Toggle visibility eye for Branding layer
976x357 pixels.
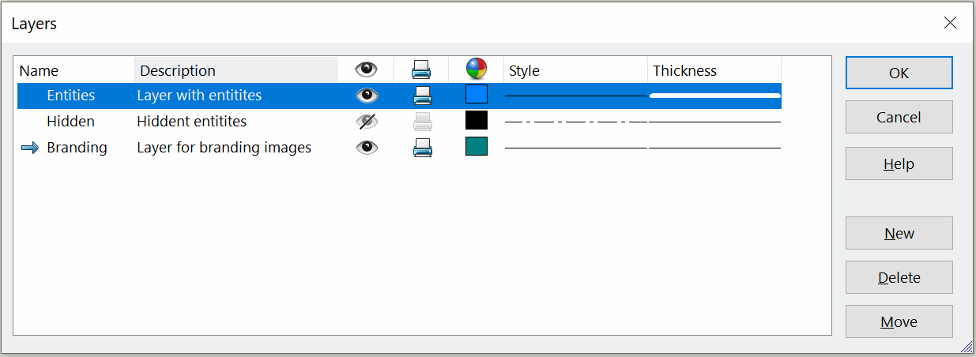(x=366, y=147)
